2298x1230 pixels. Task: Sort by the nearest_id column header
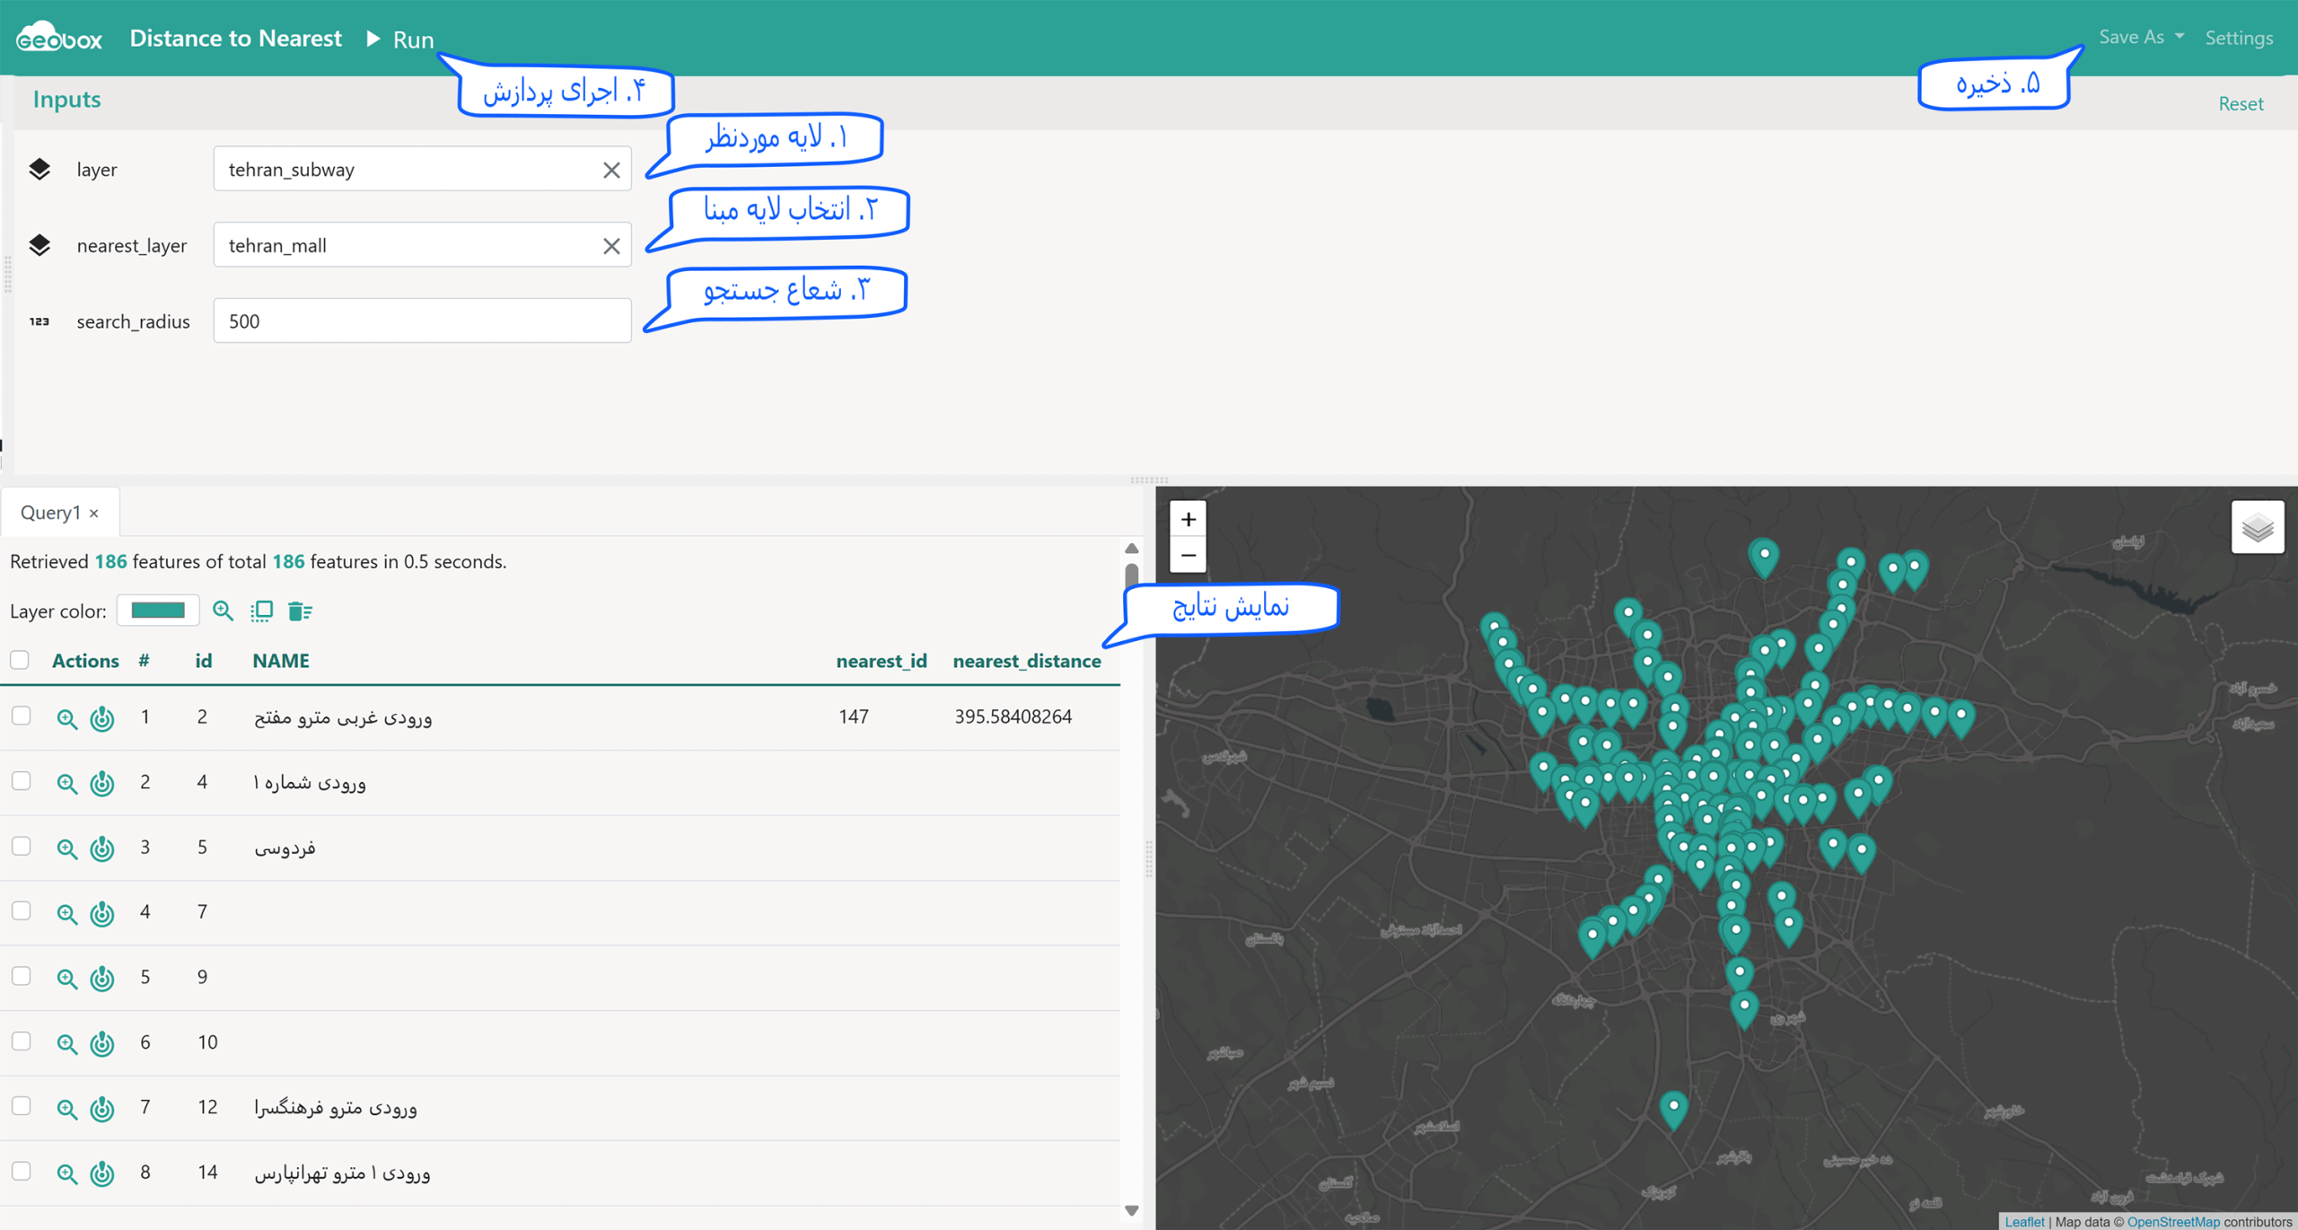point(881,661)
